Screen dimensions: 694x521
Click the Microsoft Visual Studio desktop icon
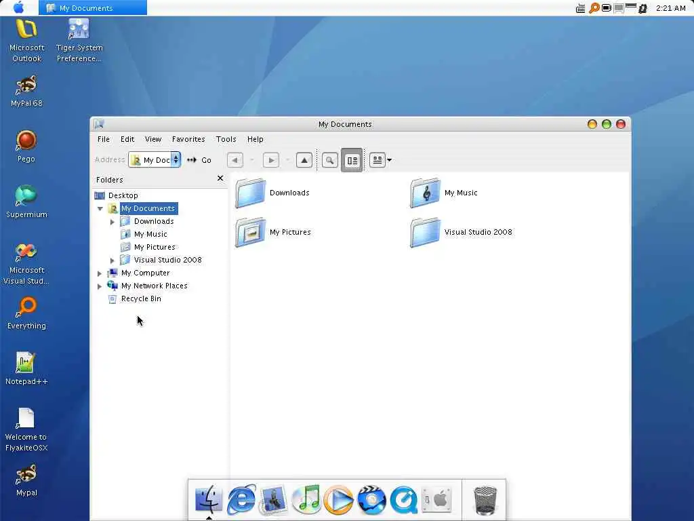click(26, 252)
